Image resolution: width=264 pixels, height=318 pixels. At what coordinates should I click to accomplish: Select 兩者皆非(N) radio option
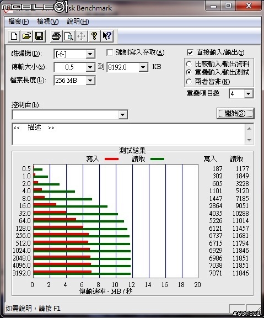188,82
